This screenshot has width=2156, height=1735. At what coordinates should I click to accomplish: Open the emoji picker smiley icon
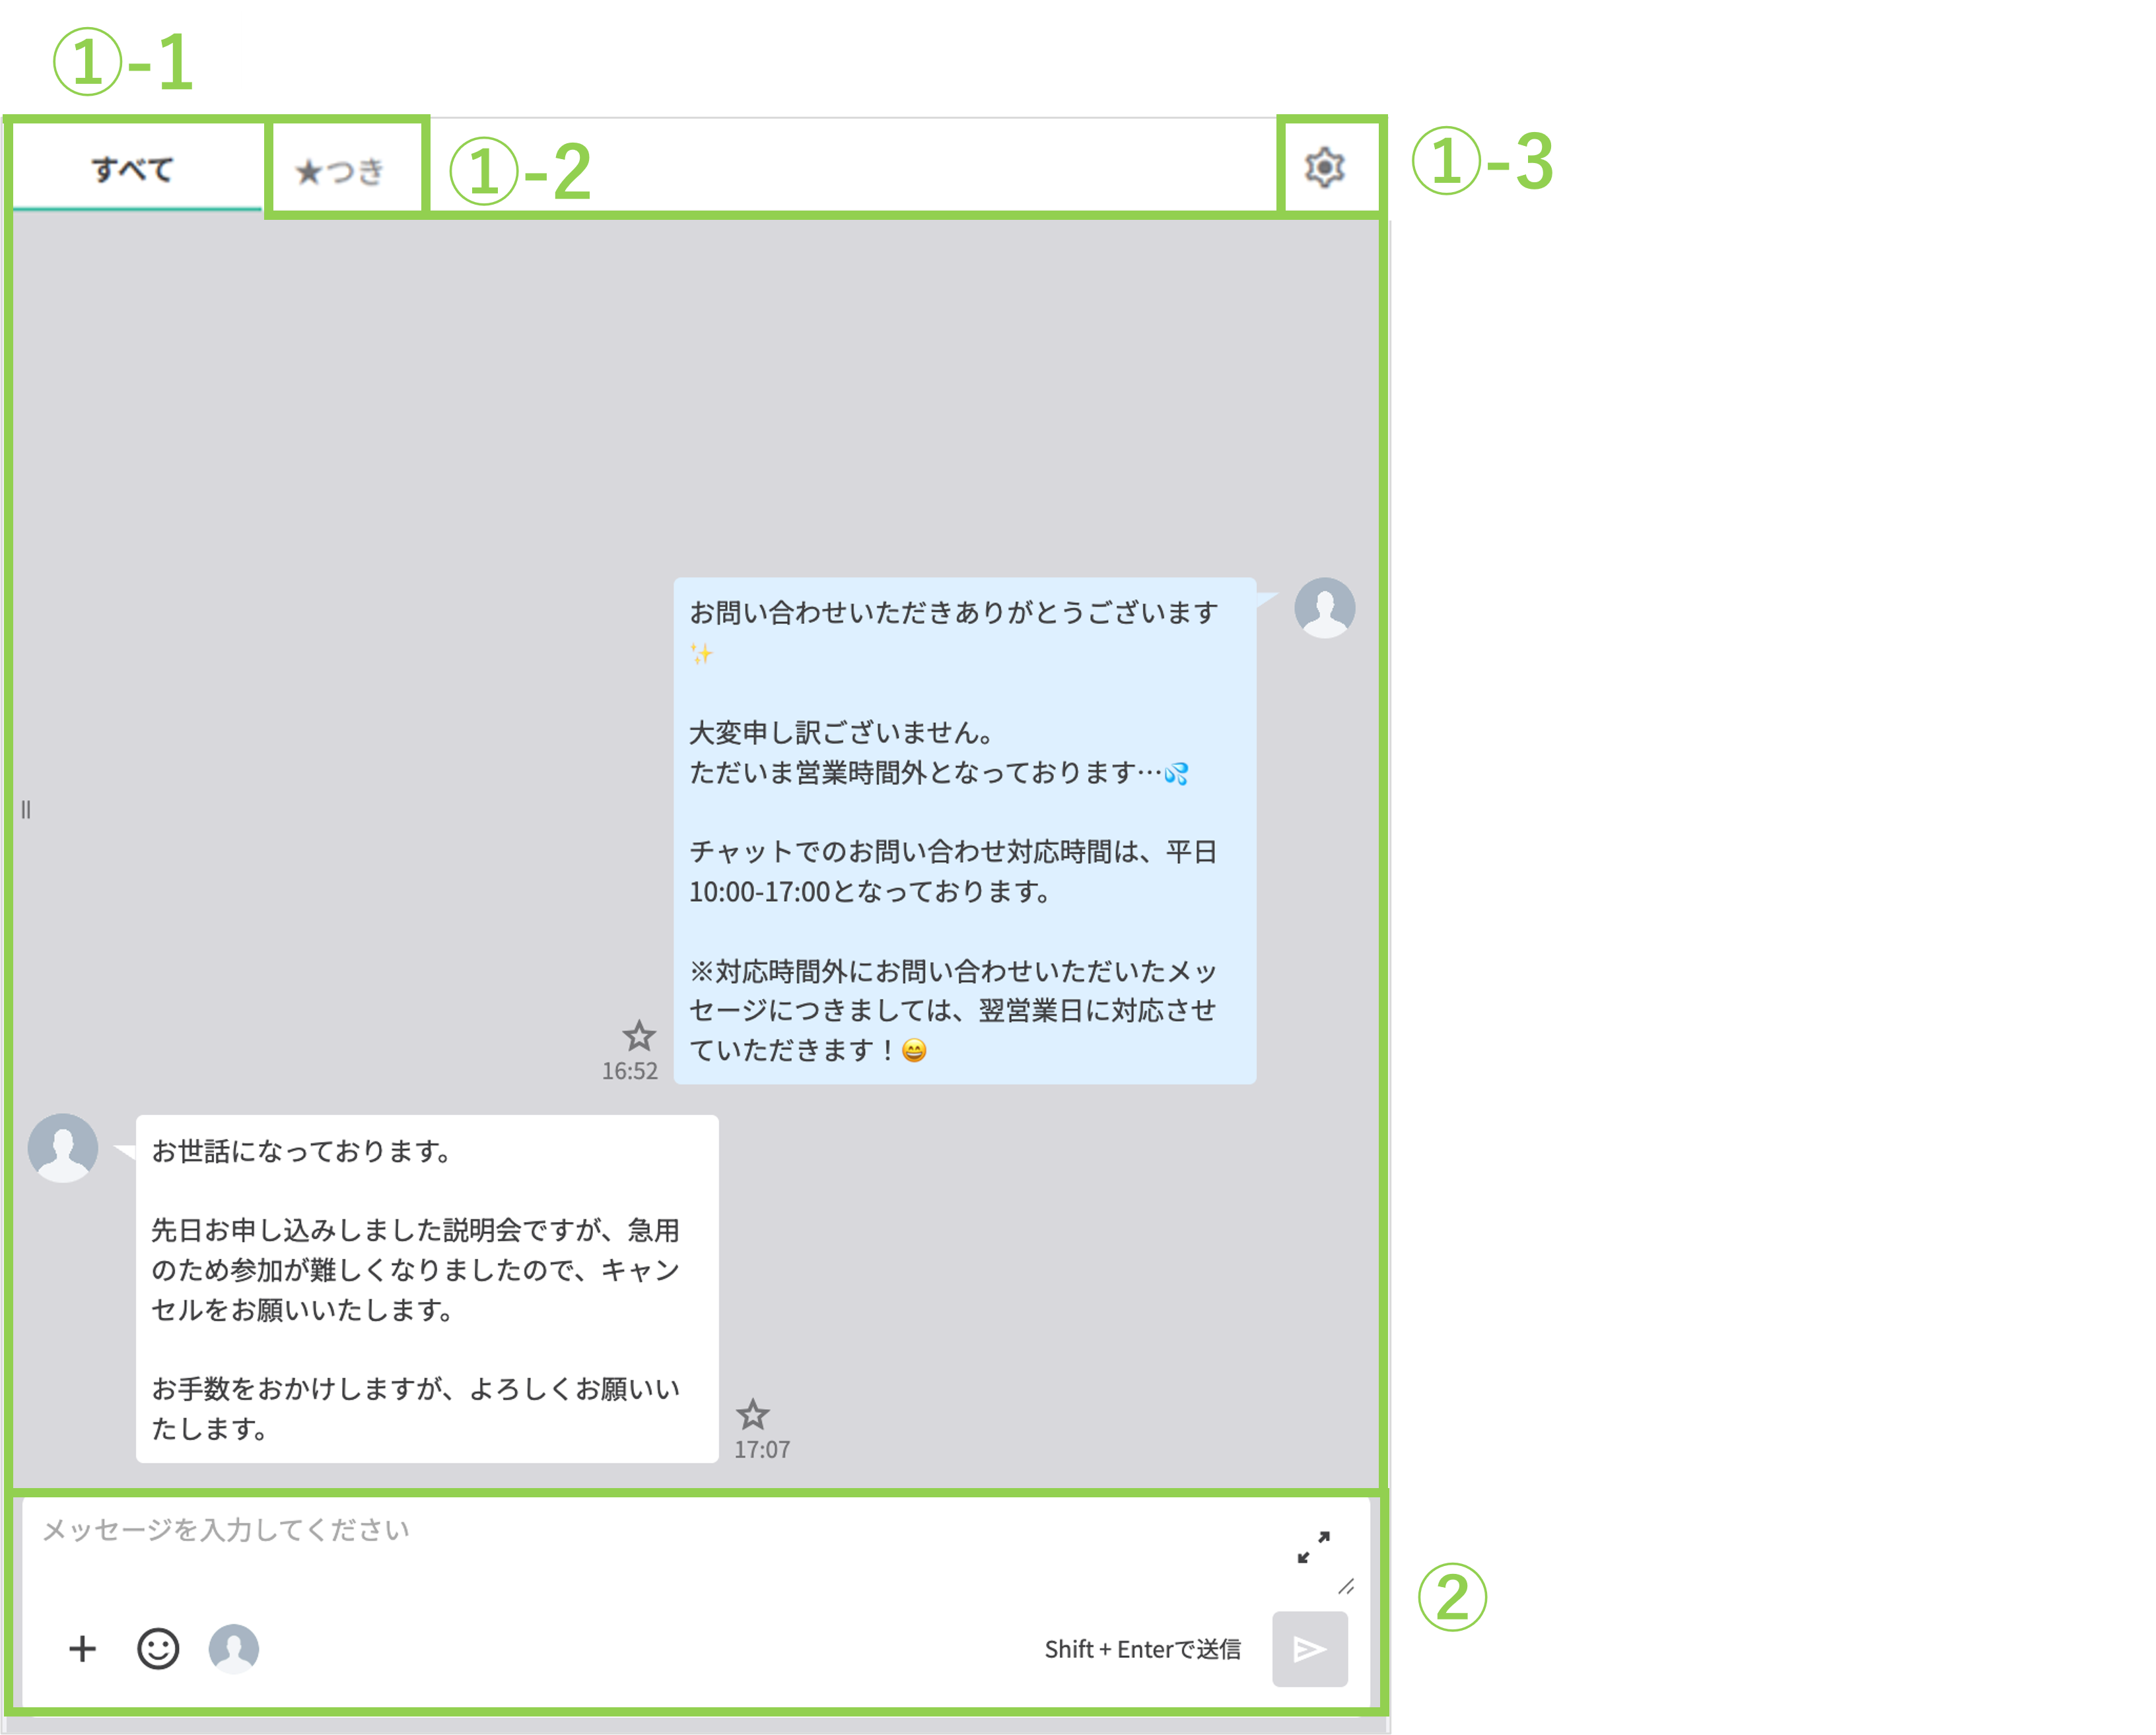pos(158,1648)
